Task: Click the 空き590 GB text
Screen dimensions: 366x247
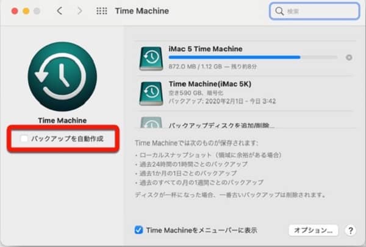Action: [196, 93]
